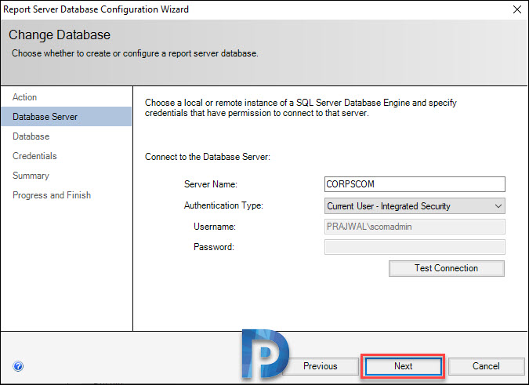
Task: Go to the Action step in sidebar
Action: pyautogui.click(x=24, y=97)
